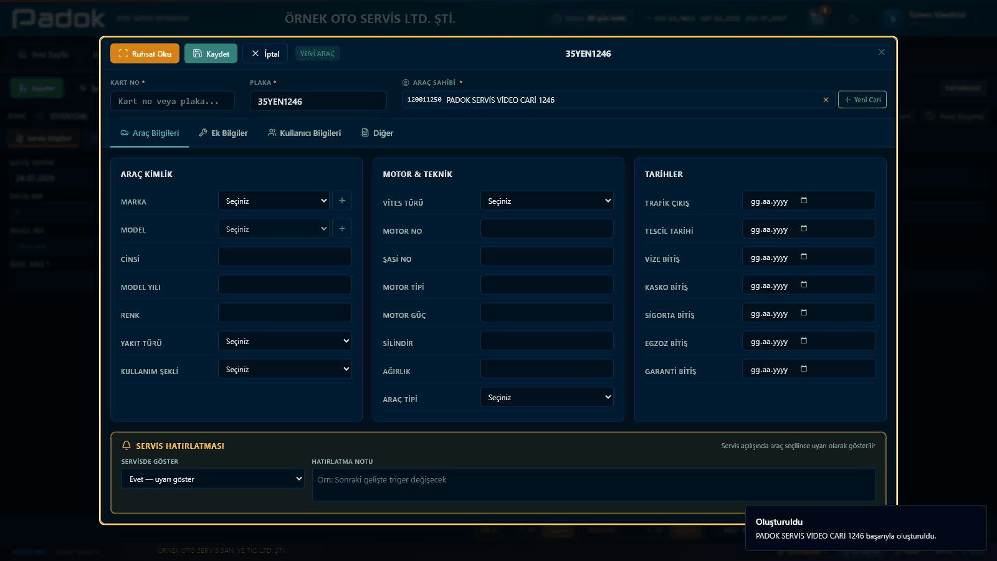Cancel with the İptal button
Image resolution: width=997 pixels, height=561 pixels.
click(x=265, y=54)
